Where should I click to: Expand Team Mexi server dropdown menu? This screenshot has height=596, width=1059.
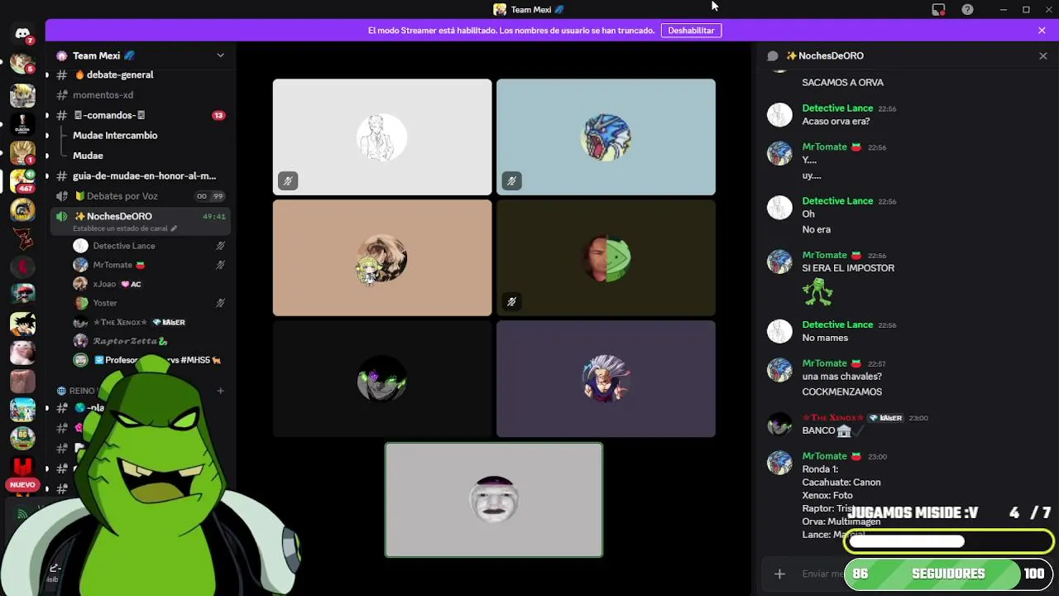coord(220,55)
